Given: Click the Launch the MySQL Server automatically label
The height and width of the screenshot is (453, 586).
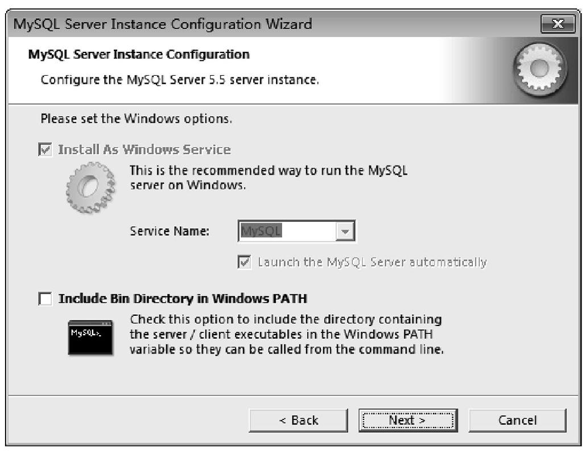Looking at the screenshot, I should click(x=372, y=262).
